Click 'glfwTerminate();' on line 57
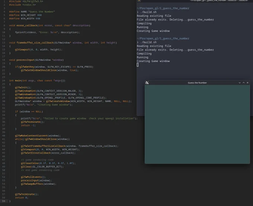The height and width of the screenshot is (206, 253). pyautogui.click(x=27, y=194)
